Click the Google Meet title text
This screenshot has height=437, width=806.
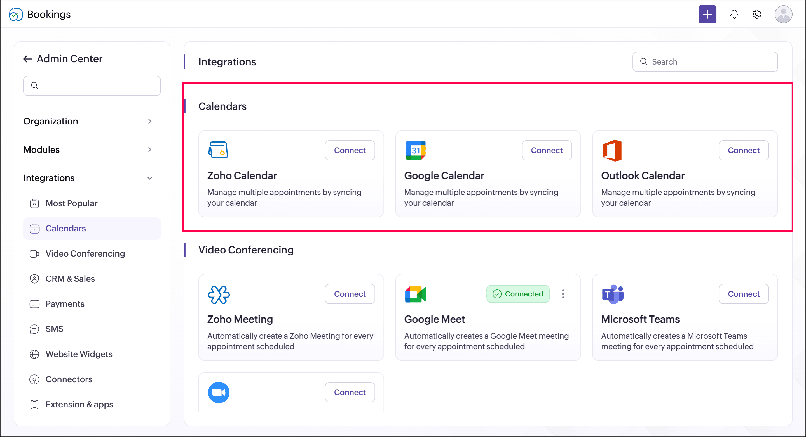[435, 319]
